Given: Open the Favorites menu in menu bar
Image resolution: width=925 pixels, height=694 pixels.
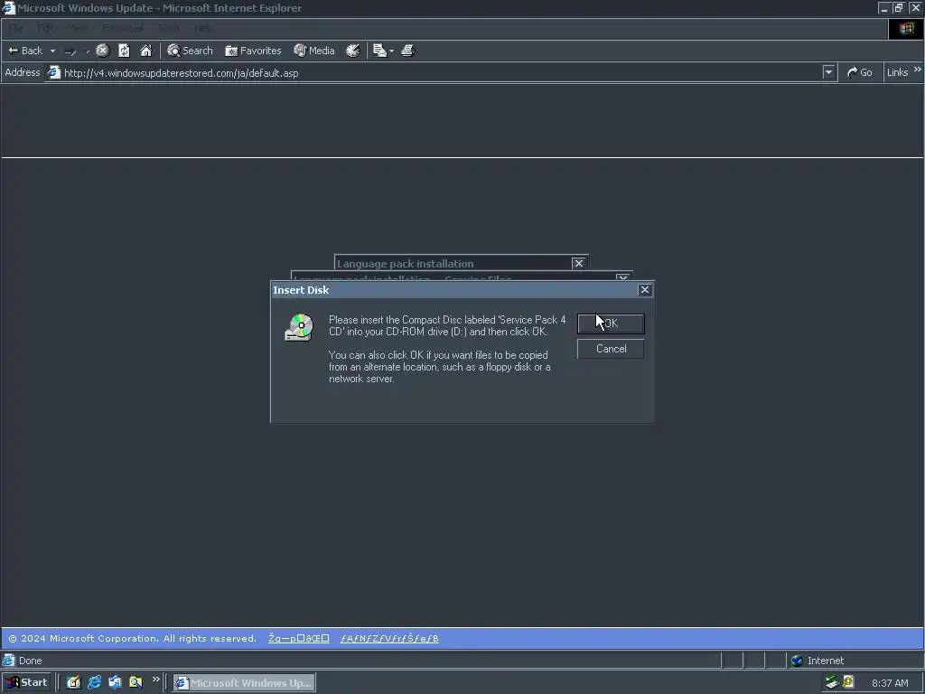Looking at the screenshot, I should pos(122,28).
